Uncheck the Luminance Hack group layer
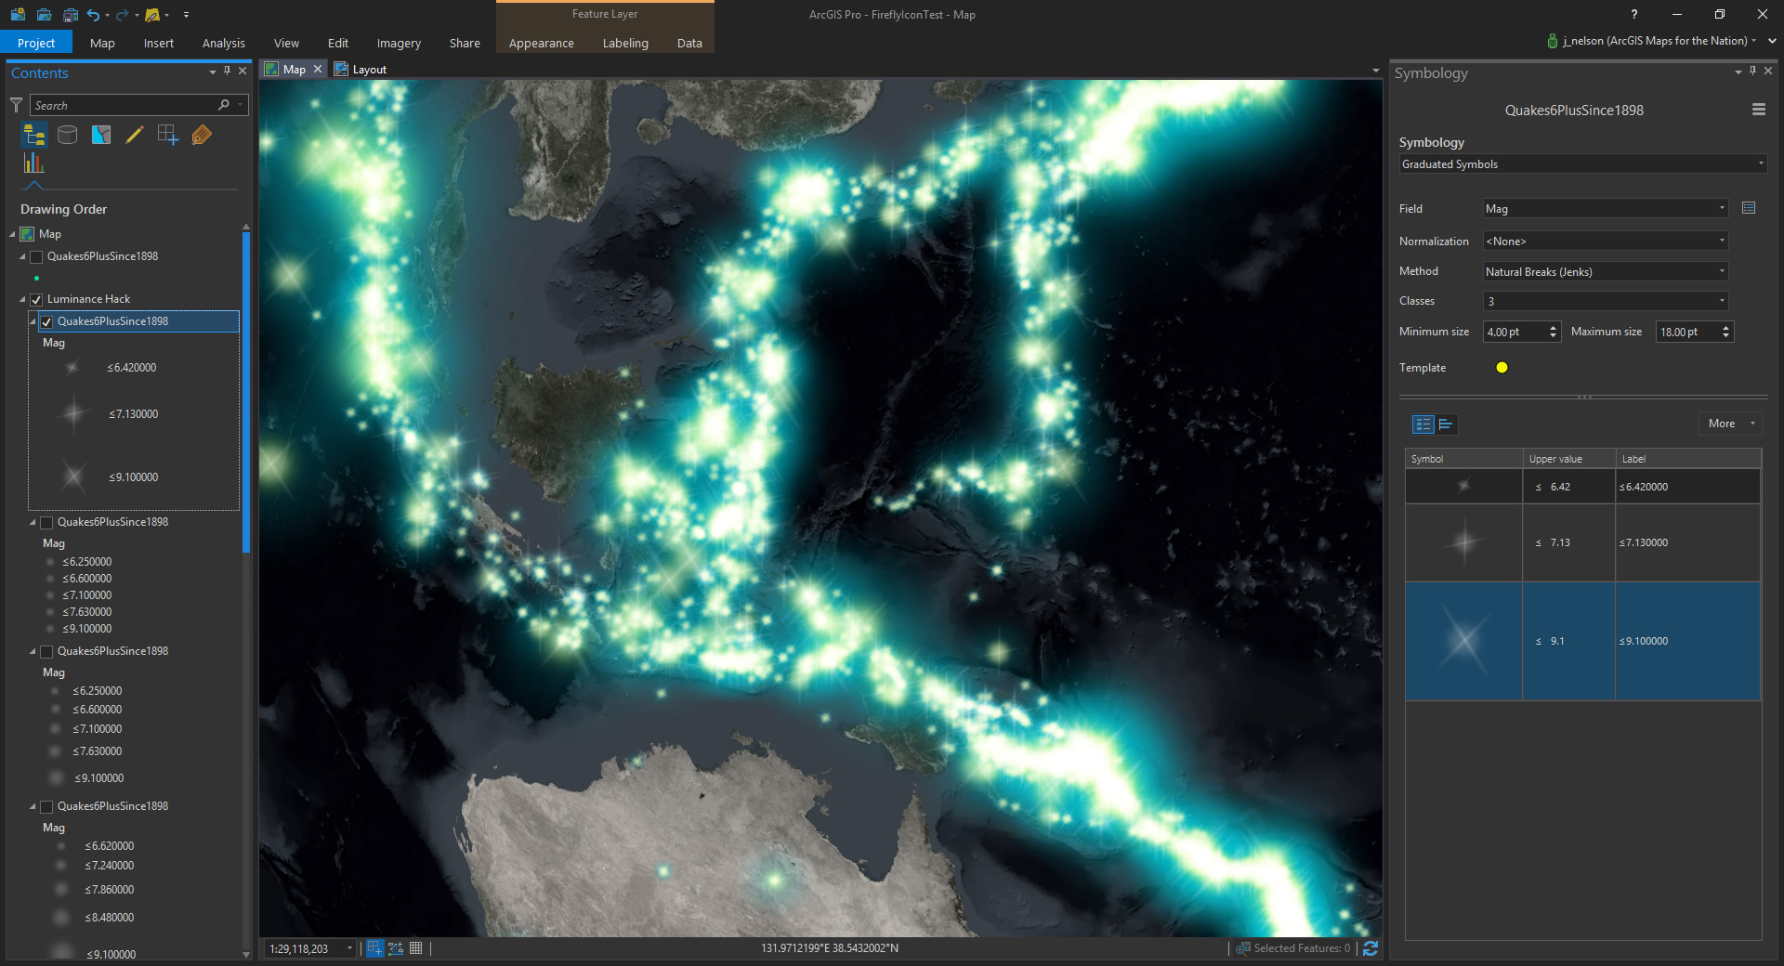 point(37,300)
